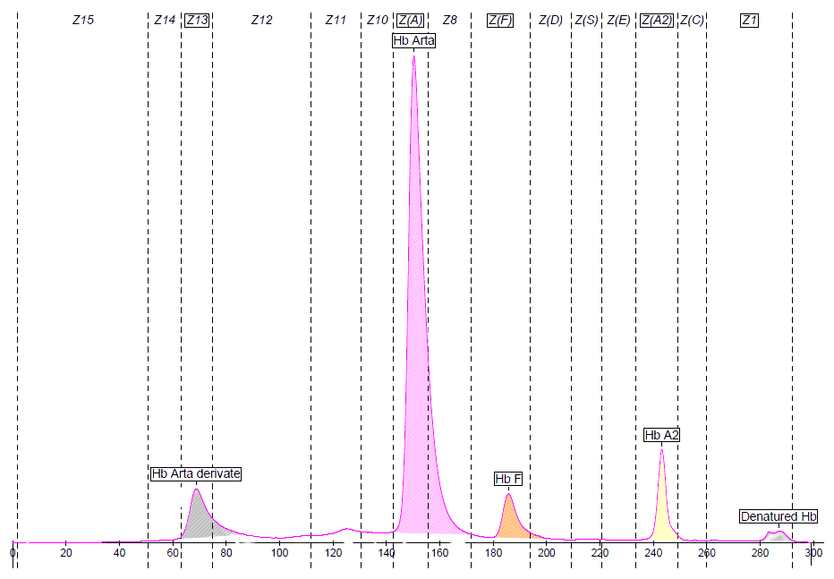834x579 pixels.
Task: Click the Z14 zone label
Action: point(165,20)
